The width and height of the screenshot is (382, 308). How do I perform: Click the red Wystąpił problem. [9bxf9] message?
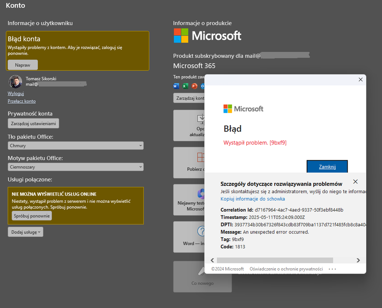255,143
